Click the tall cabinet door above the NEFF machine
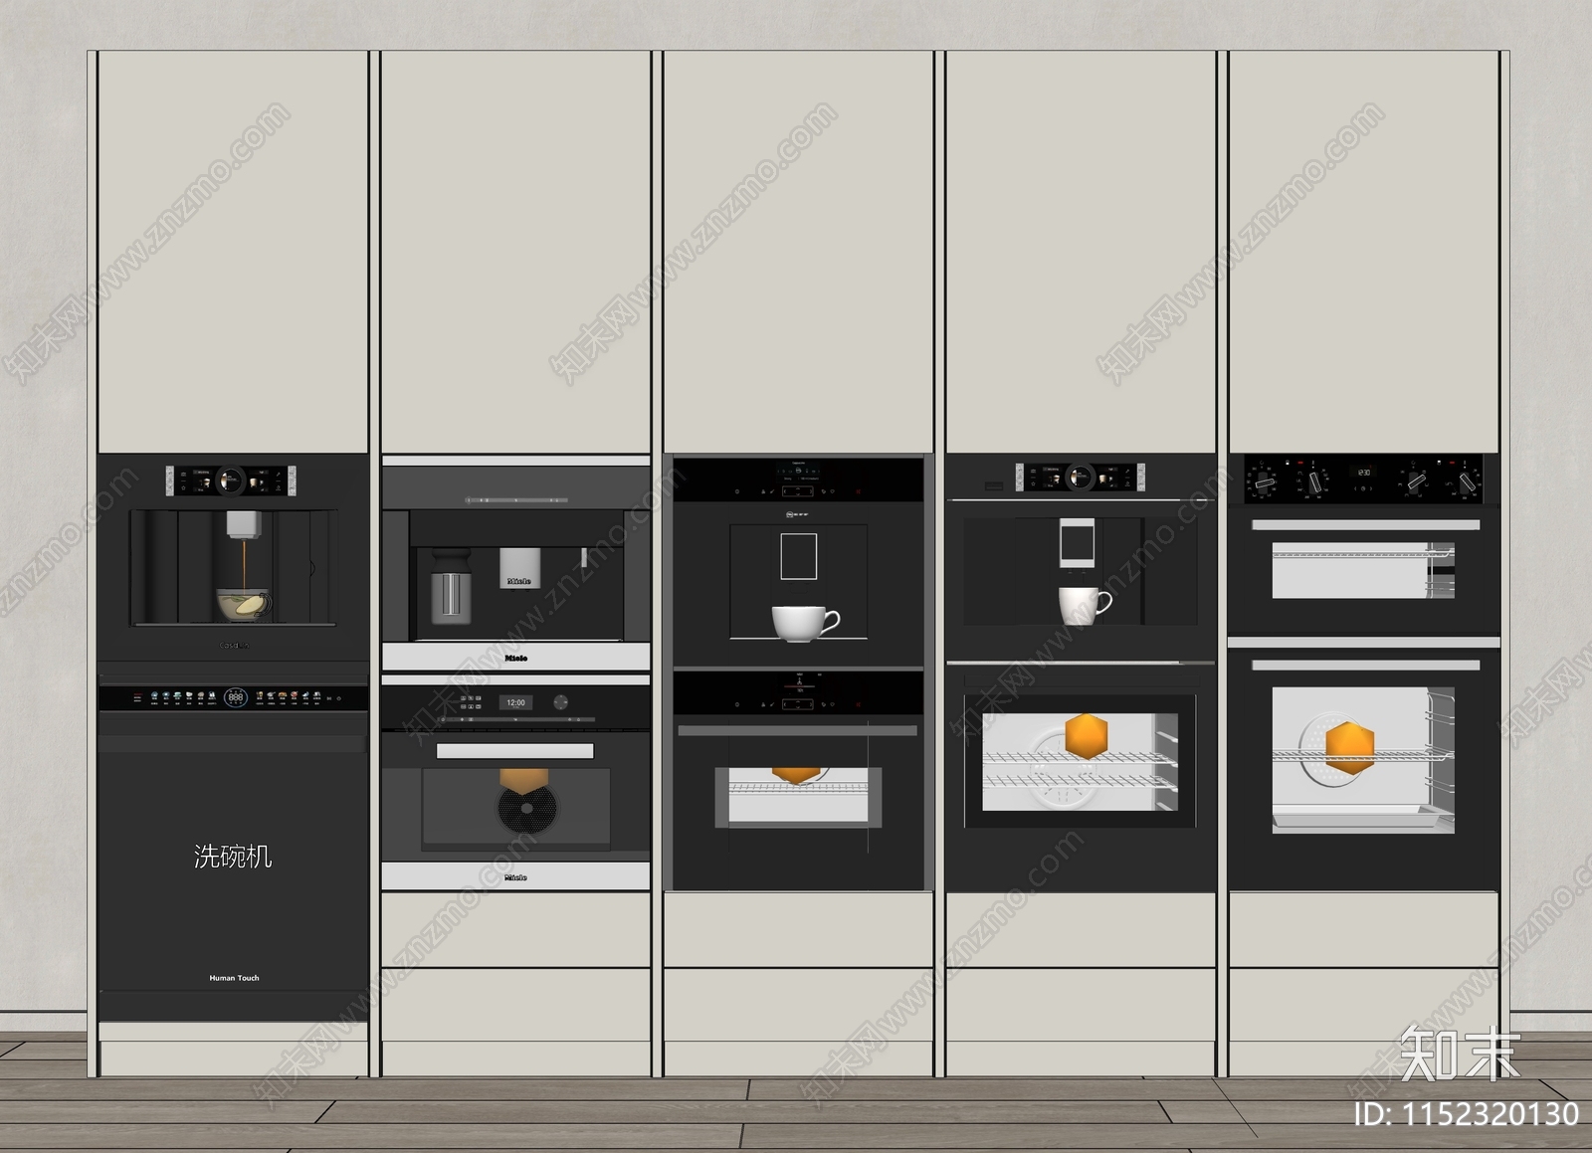The width and height of the screenshot is (1592, 1153). pyautogui.click(x=798, y=253)
